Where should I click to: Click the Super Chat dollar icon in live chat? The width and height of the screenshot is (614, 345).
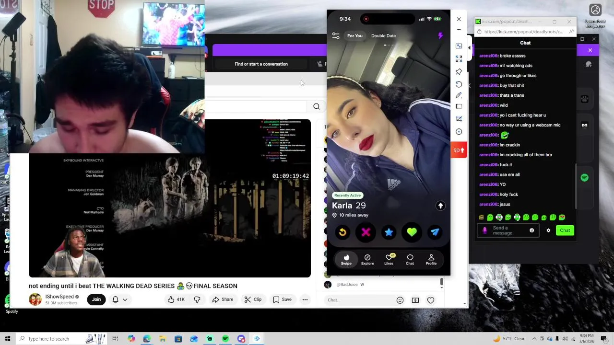point(415,300)
